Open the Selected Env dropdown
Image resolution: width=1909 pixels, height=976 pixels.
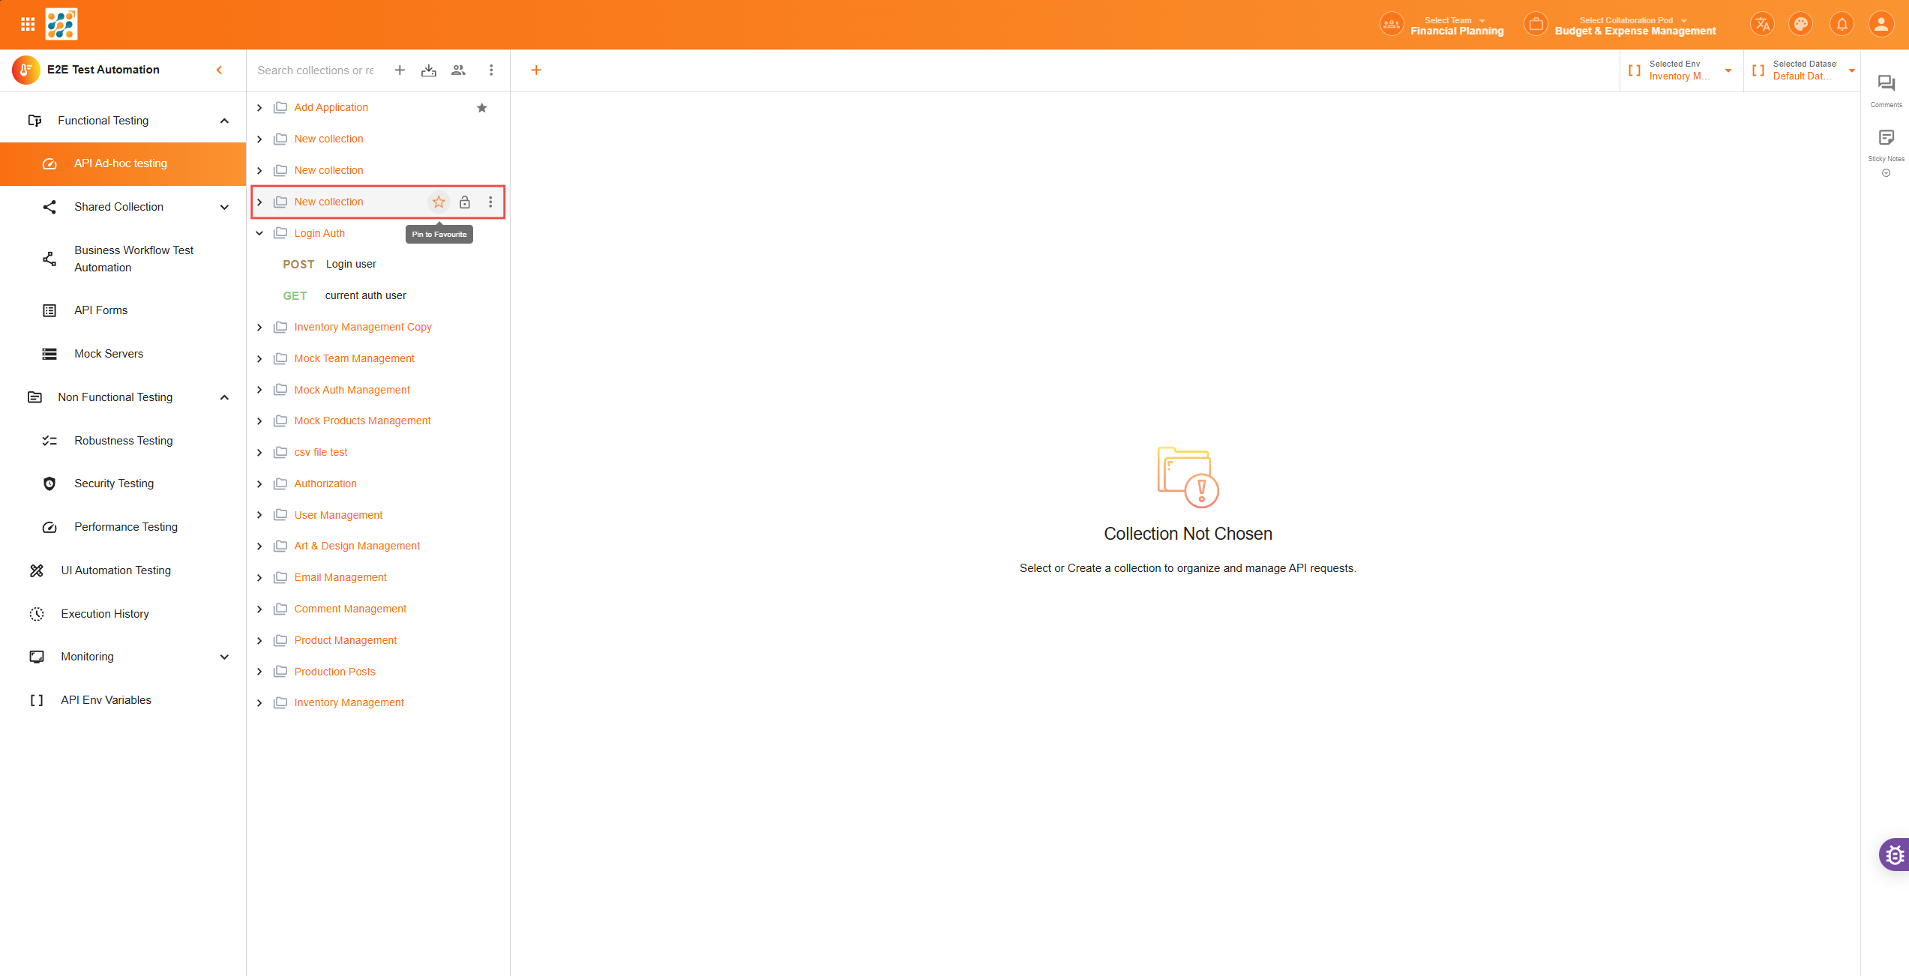[x=1680, y=70]
